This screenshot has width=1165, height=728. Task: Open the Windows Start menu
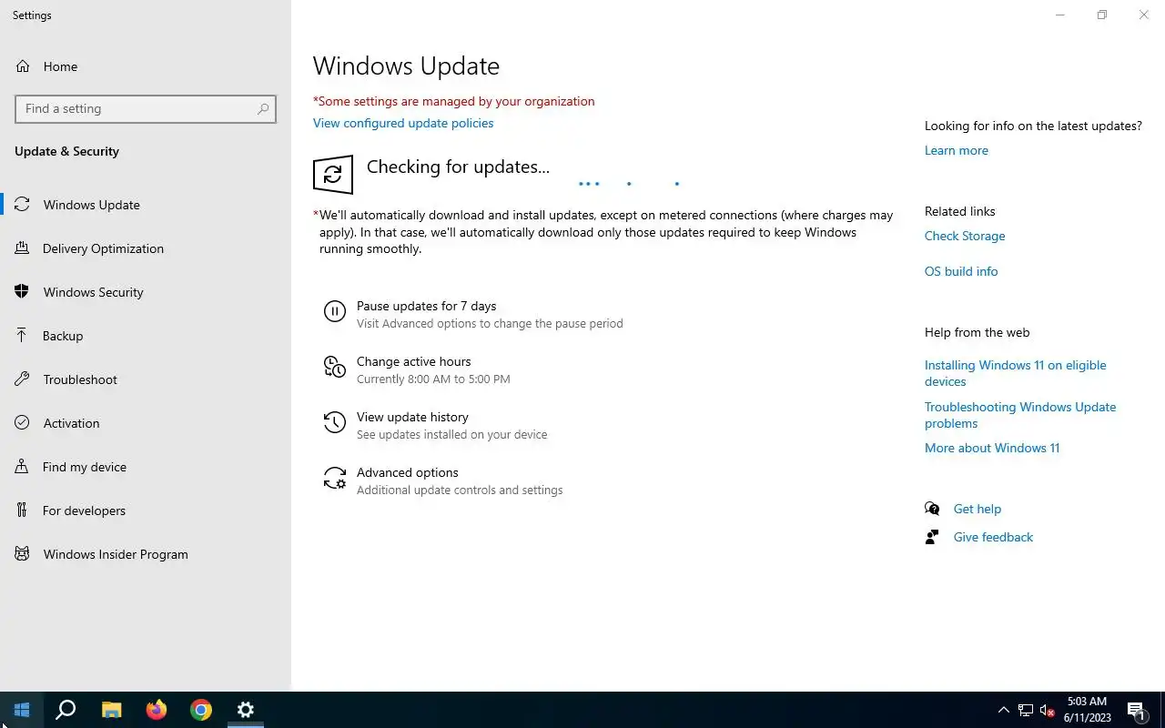click(22, 710)
